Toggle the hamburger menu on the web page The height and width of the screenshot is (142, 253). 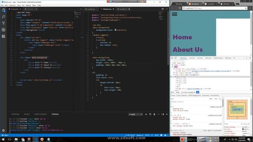(x=174, y=14)
